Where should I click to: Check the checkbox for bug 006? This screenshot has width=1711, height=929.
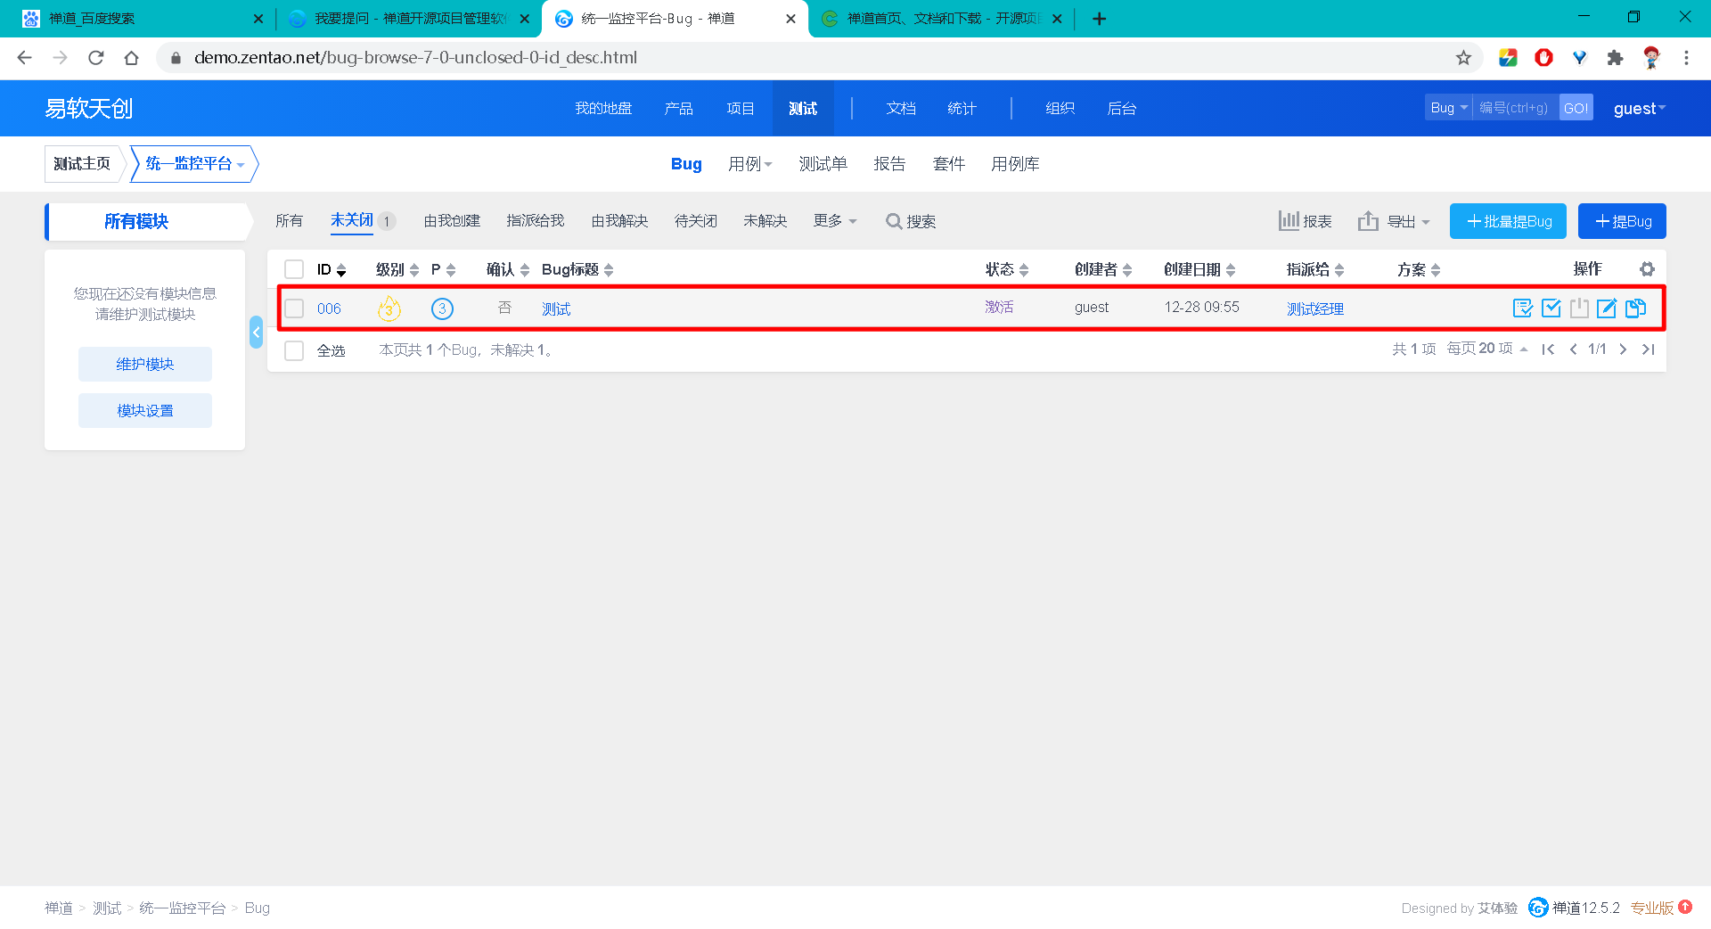[294, 308]
